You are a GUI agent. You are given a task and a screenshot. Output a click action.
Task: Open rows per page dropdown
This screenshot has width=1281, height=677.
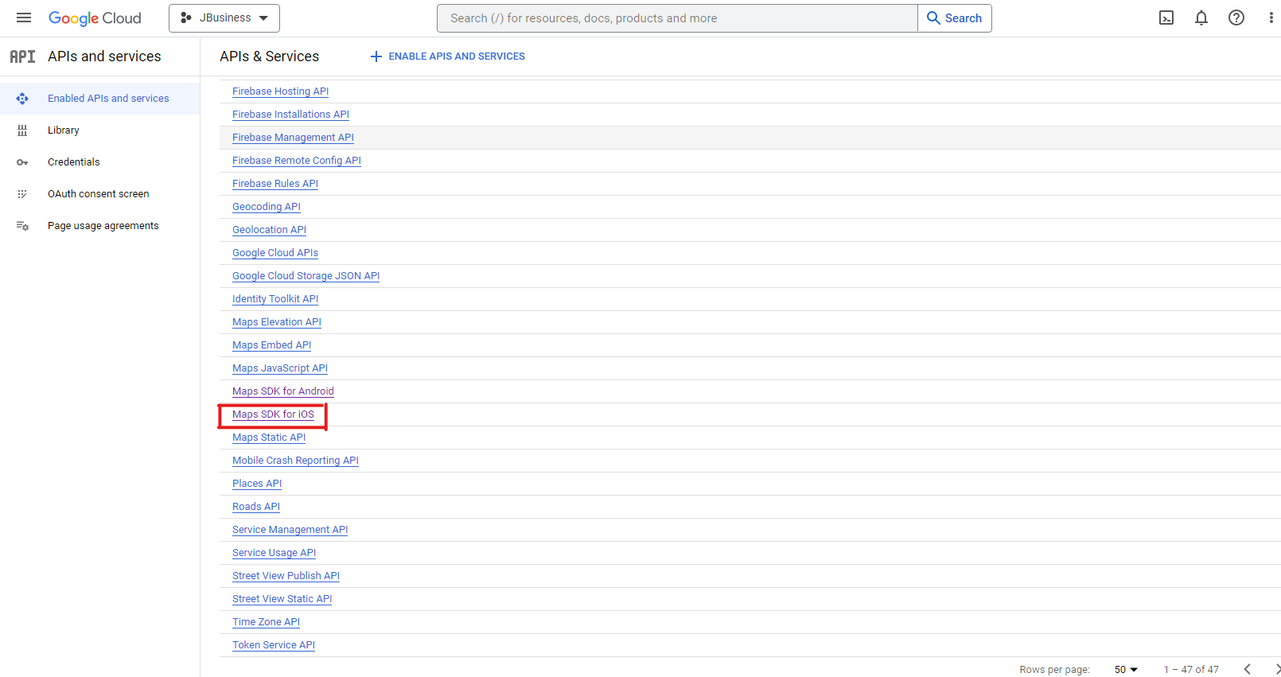(x=1126, y=670)
